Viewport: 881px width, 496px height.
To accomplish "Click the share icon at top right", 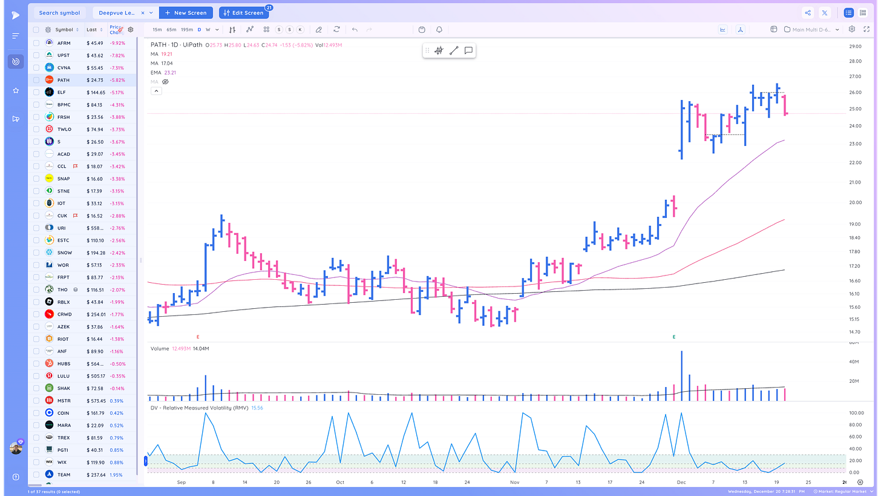I will tap(808, 13).
